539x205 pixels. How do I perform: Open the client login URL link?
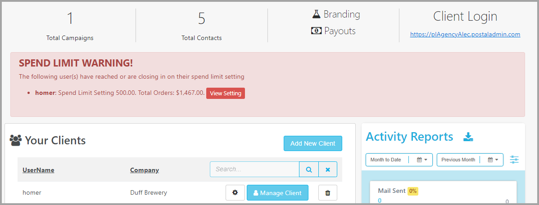pos(465,34)
